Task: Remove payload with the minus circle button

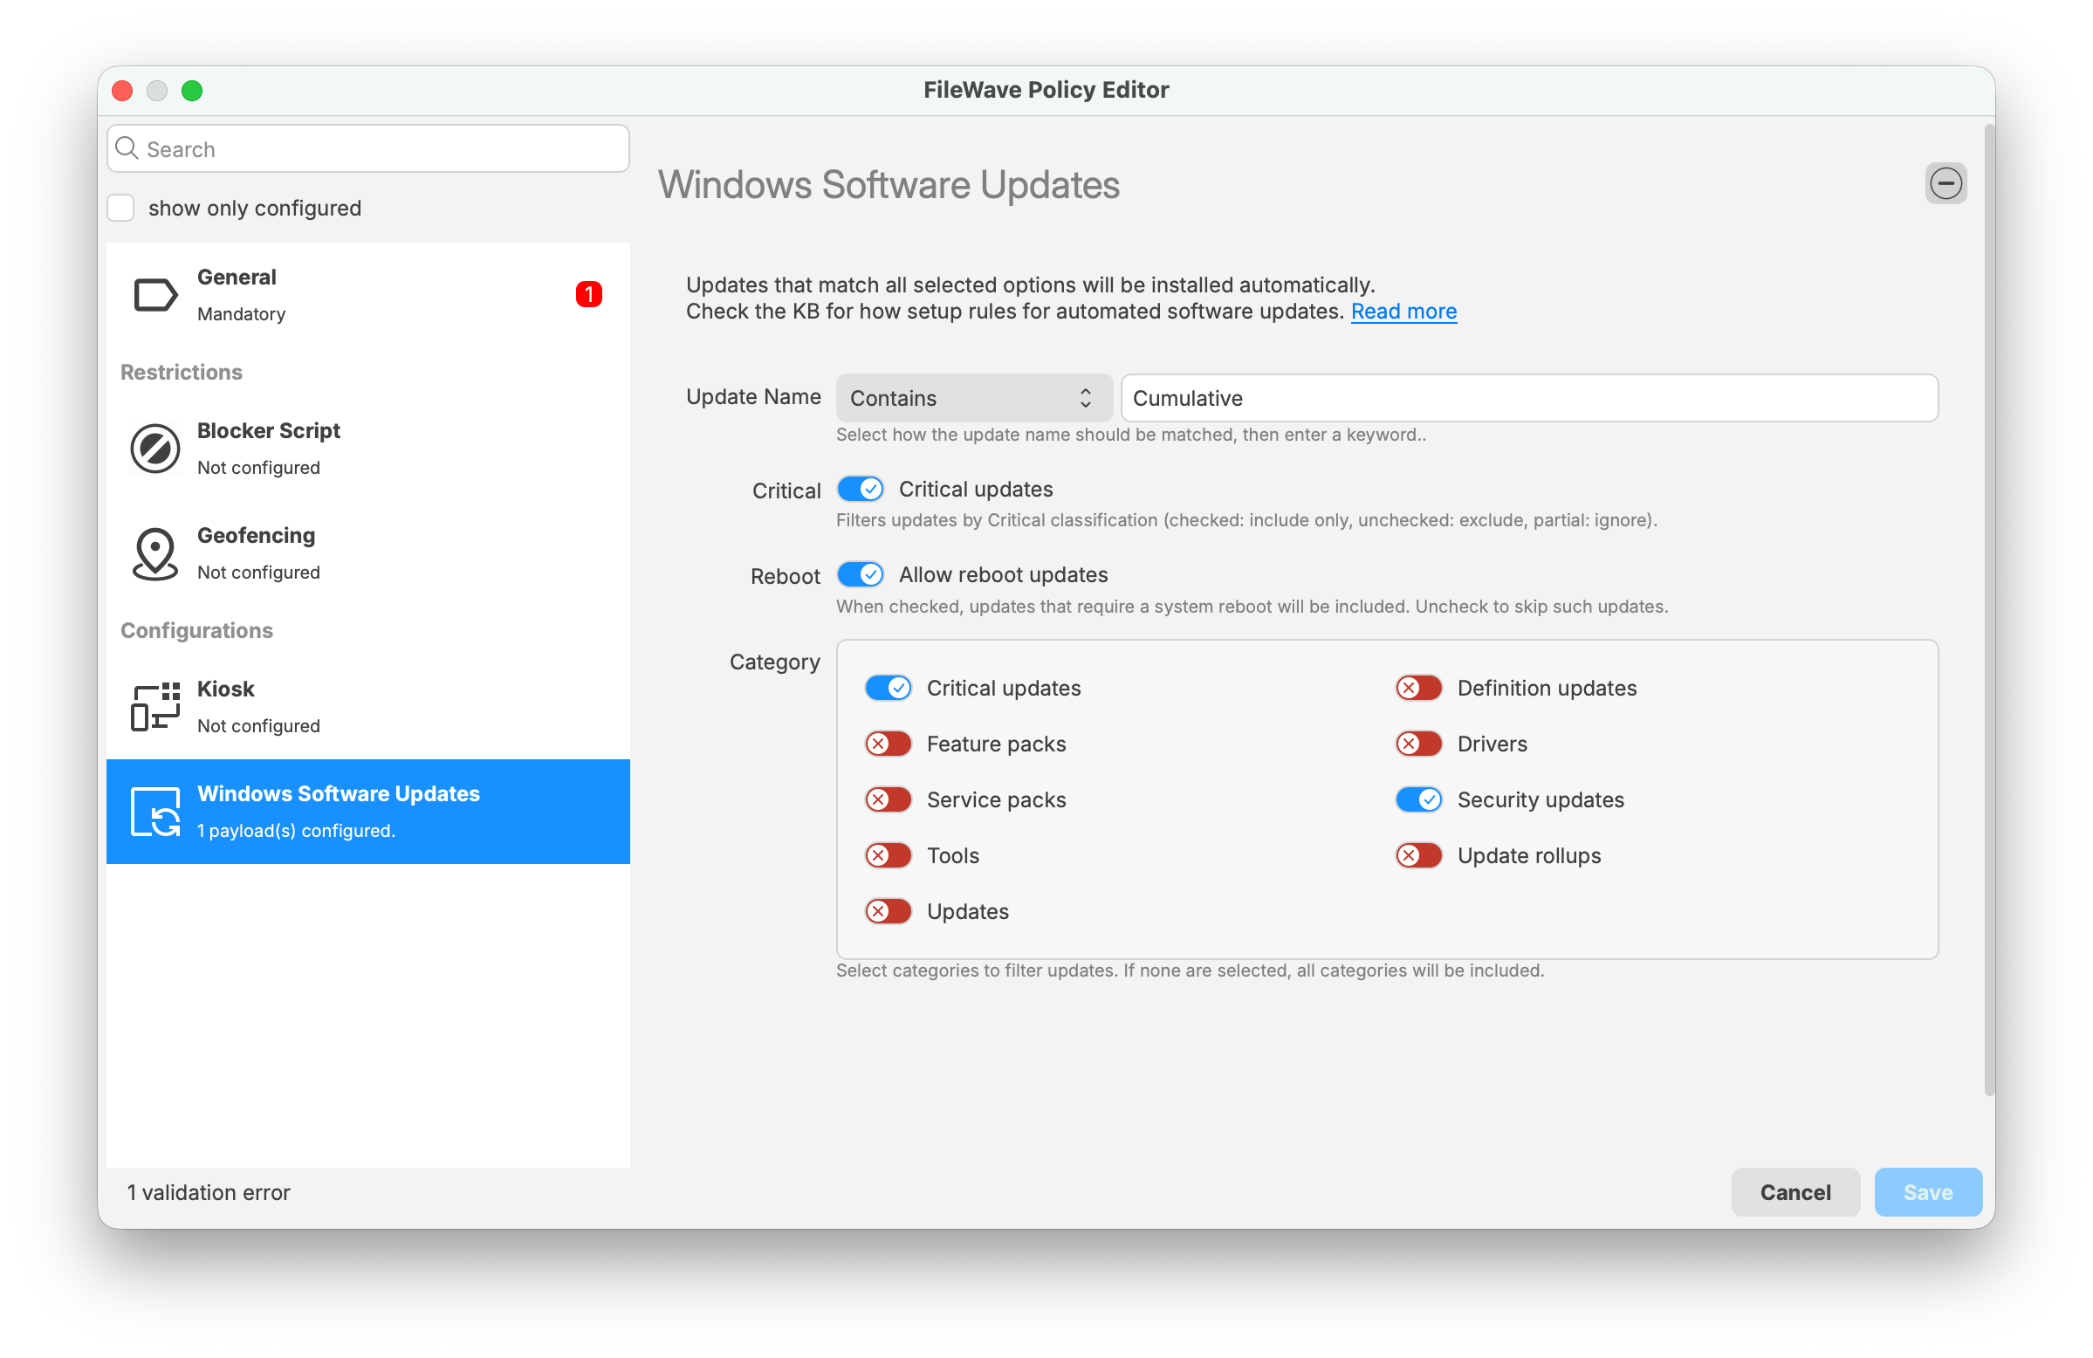Action: coord(1945,183)
